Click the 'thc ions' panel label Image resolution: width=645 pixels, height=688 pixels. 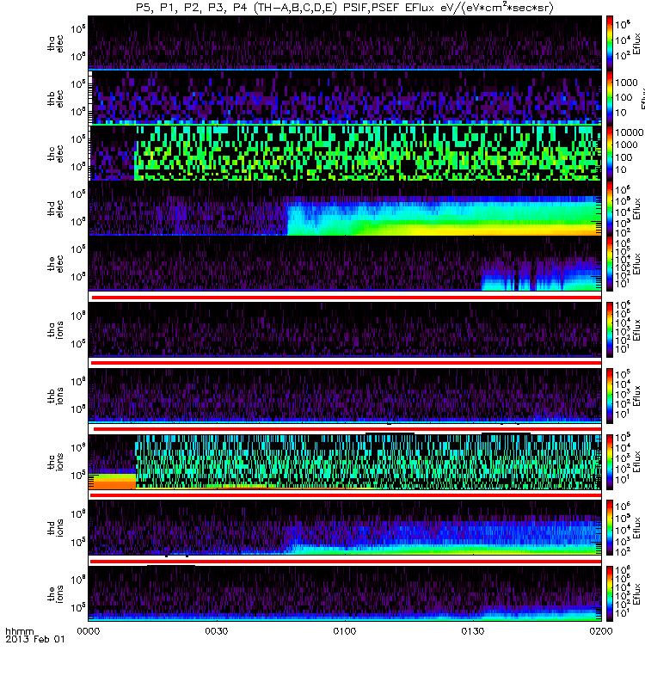(55, 462)
